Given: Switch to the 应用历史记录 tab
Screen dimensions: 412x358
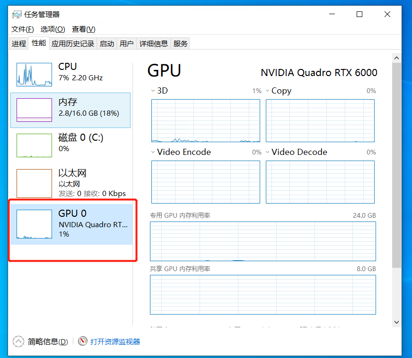Looking at the screenshot, I should [73, 43].
